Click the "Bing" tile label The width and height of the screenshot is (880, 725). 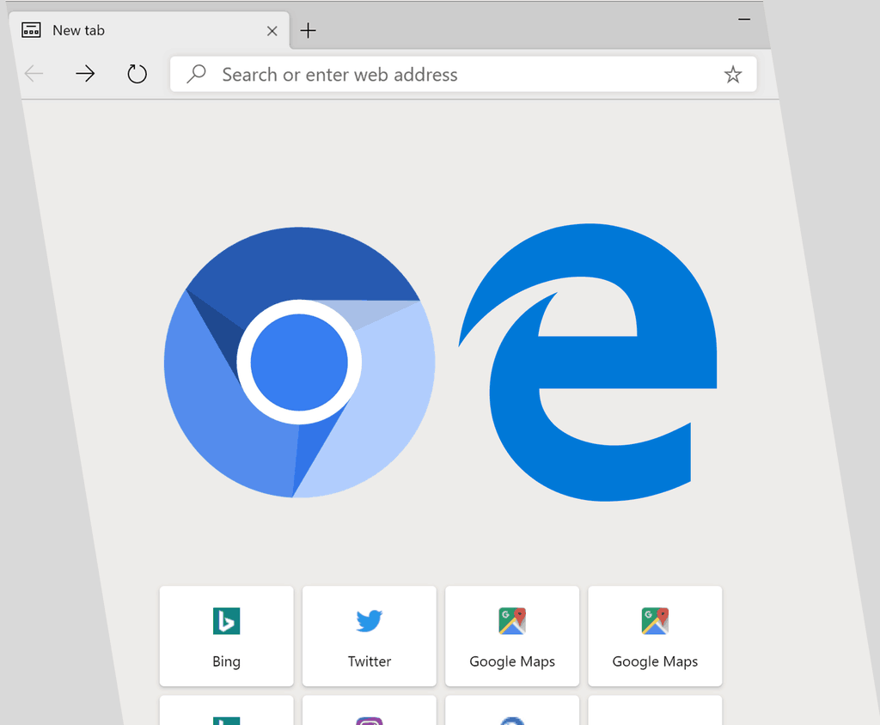point(226,661)
